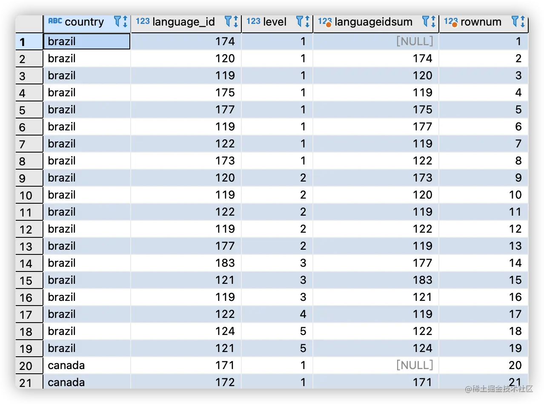Toggle sort arrows on country column

125,21
